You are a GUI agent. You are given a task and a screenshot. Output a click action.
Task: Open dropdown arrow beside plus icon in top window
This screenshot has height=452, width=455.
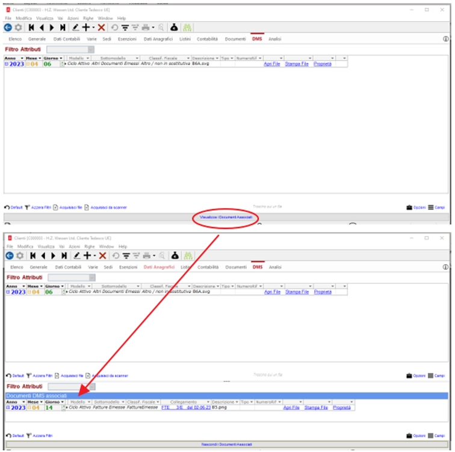93,28
